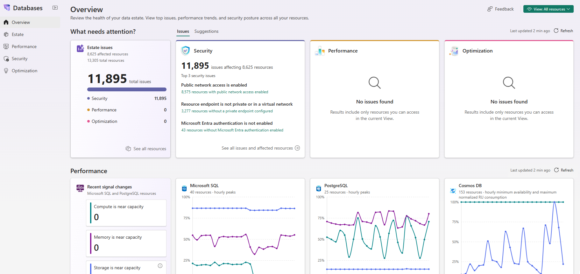The image size is (580, 274).
Task: Click the Overview home icon in sidebar
Action: coord(6,22)
